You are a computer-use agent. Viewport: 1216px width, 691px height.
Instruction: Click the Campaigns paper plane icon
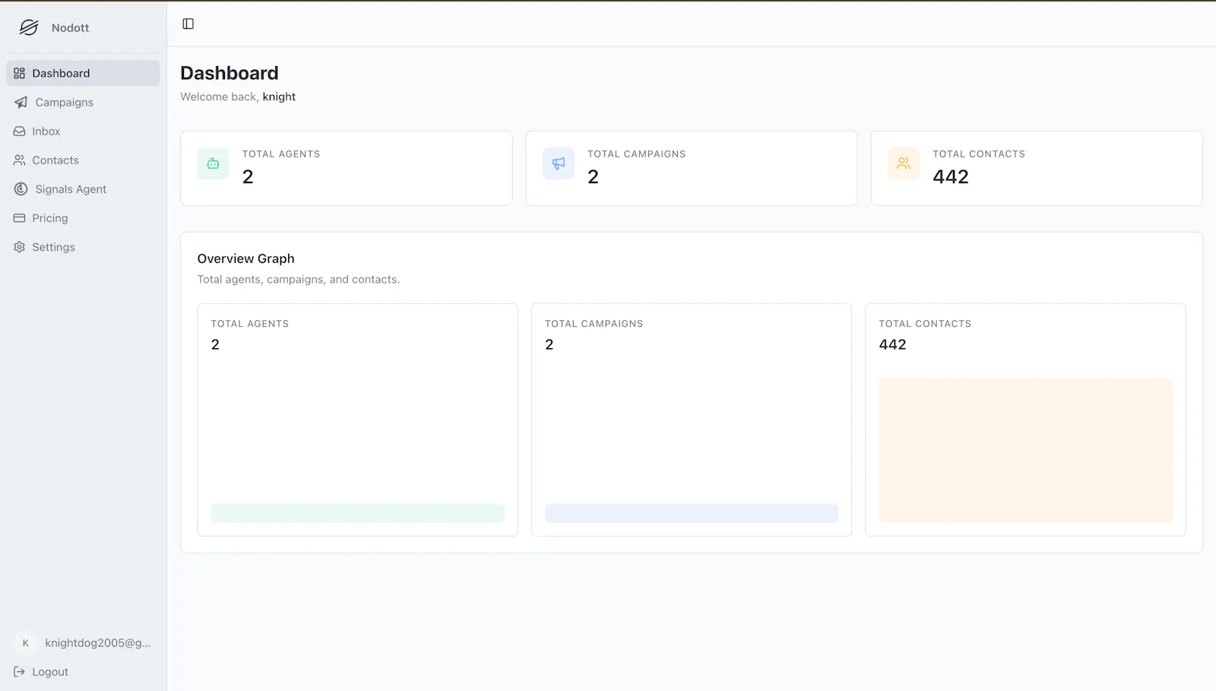21,102
